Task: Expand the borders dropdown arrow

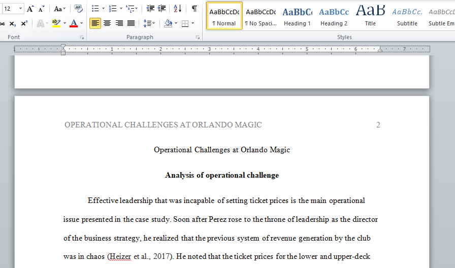Action: pos(192,23)
